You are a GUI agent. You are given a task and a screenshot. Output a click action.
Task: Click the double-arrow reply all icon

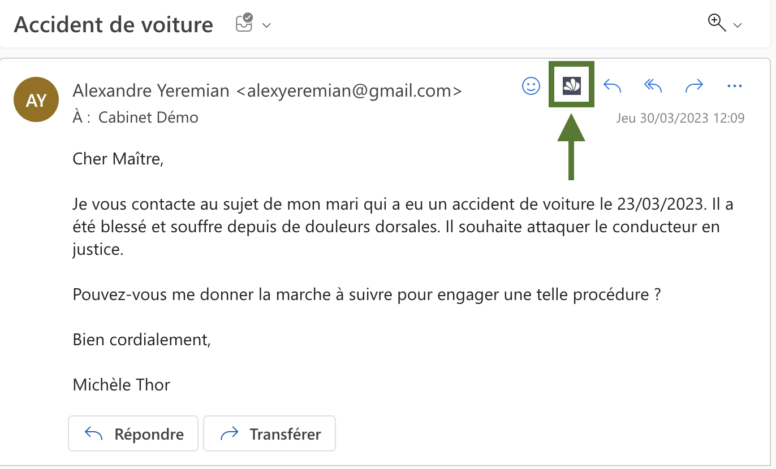point(653,86)
